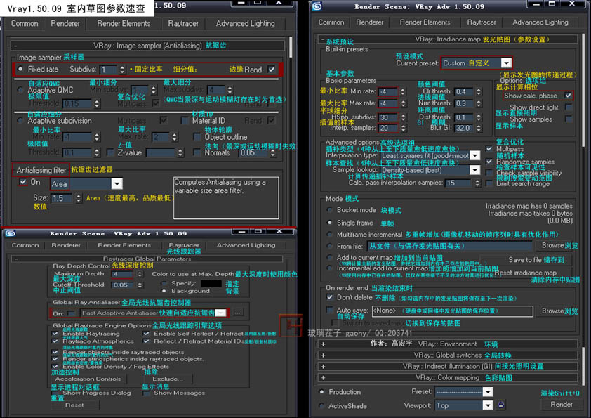Open Renderer tab in the Image sampler dialog
591x418 pixels.
(65, 23)
